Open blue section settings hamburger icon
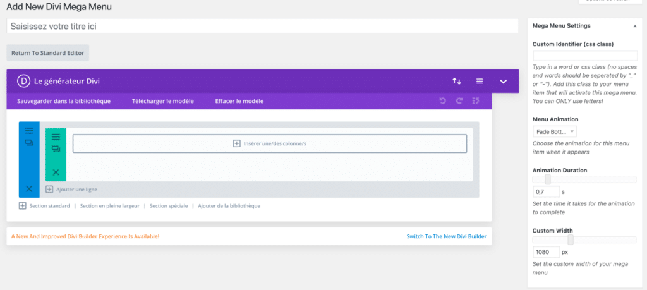 click(x=29, y=131)
